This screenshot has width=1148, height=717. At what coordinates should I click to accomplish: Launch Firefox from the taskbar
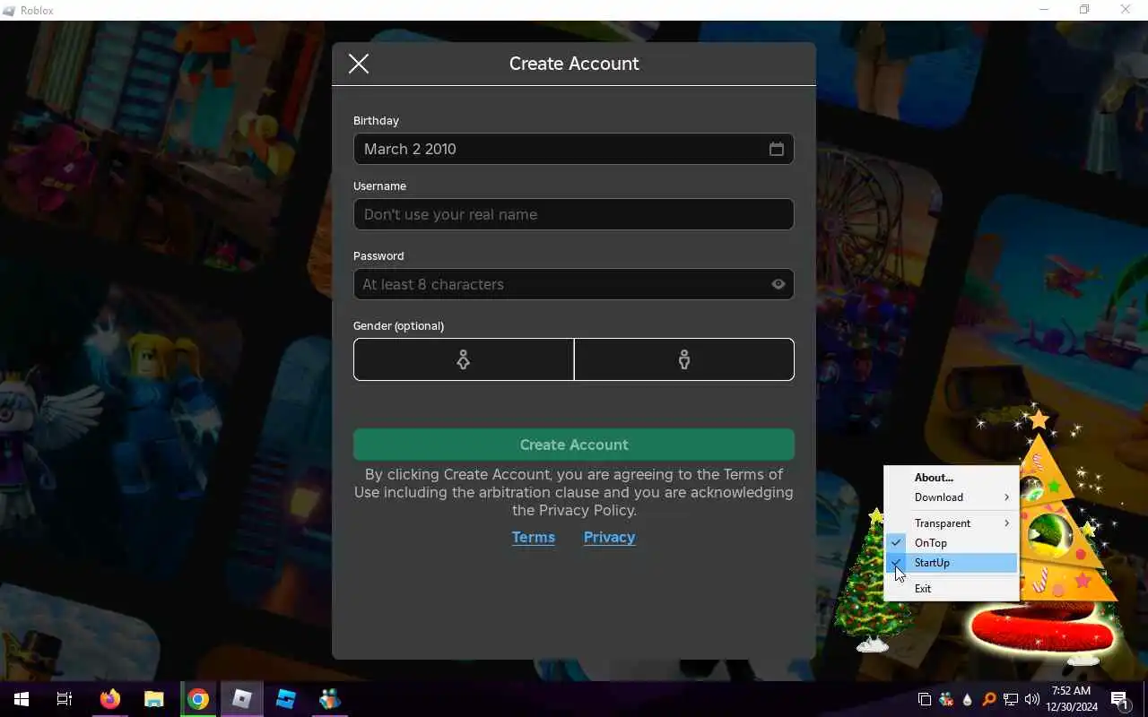coord(110,699)
